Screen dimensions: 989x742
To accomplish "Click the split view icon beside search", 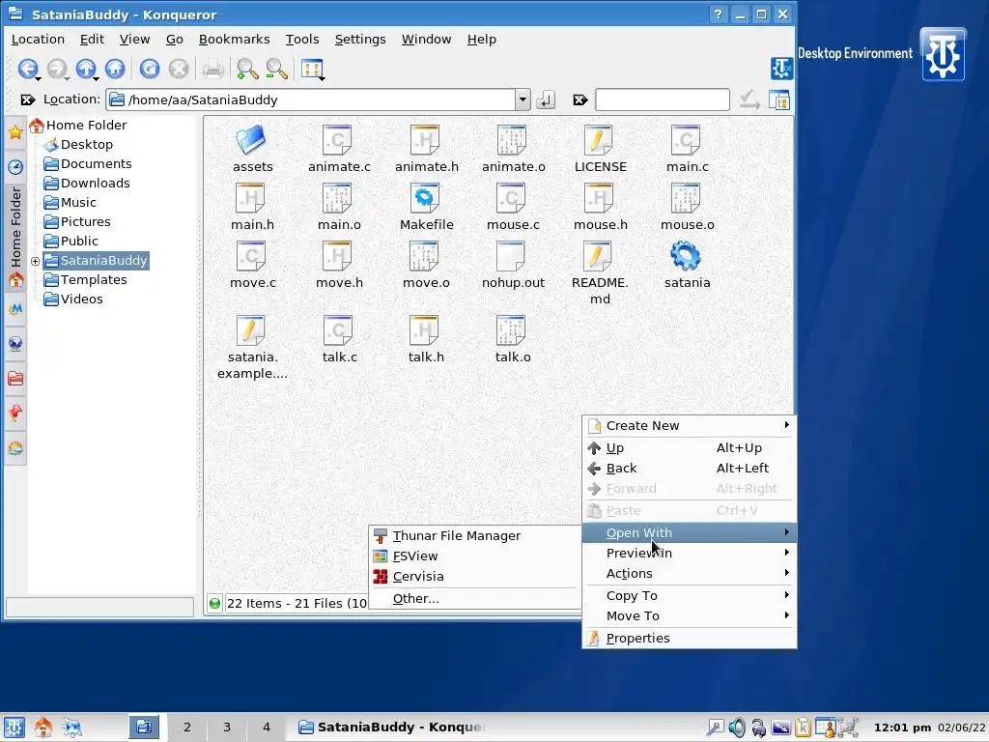I will (x=779, y=100).
